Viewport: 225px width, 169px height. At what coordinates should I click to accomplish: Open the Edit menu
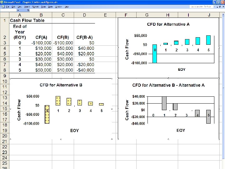[13, 7]
